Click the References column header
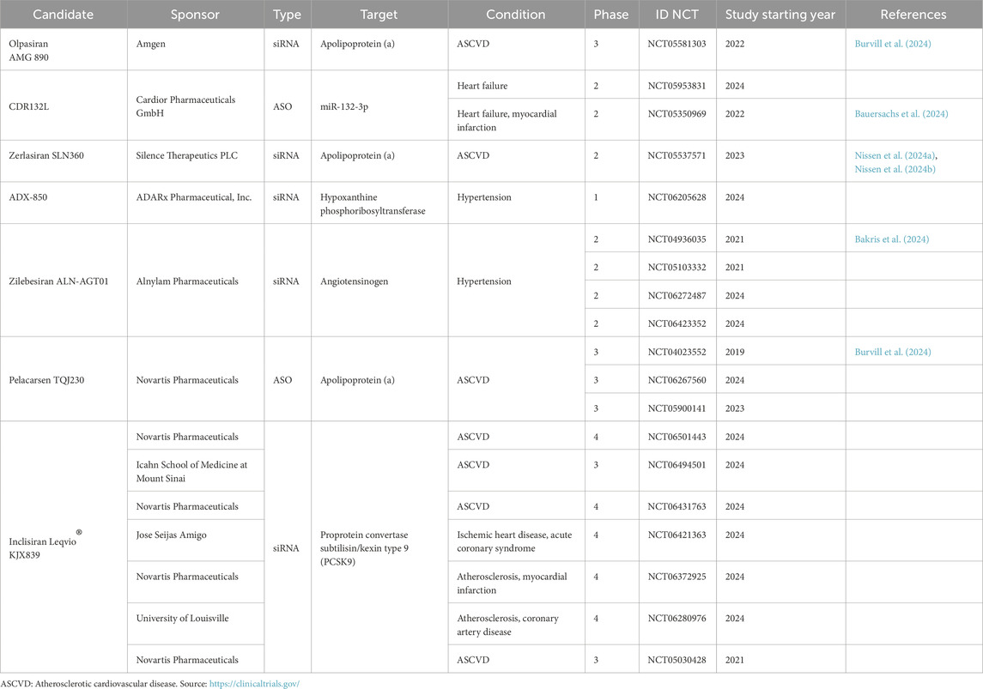983x689 pixels. (x=913, y=15)
